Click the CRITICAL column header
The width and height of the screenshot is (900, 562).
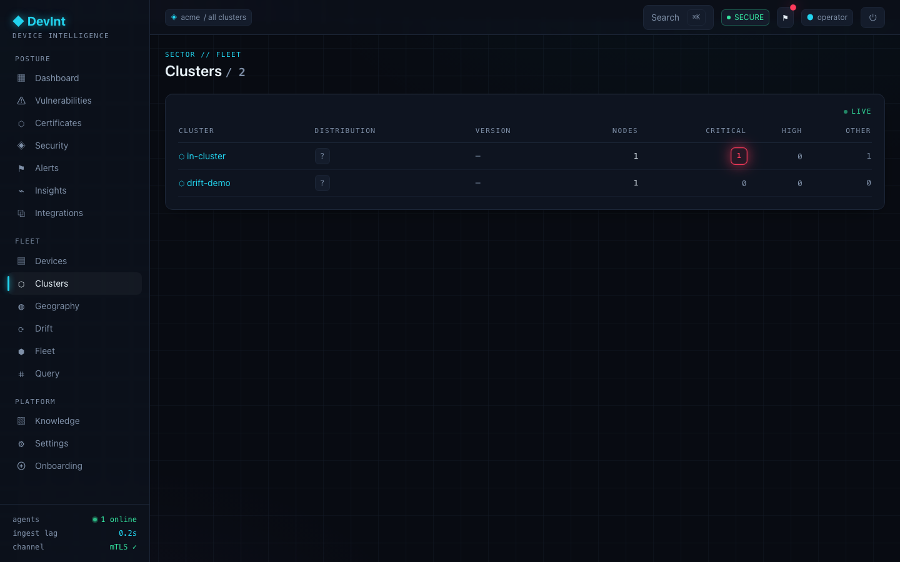point(726,131)
